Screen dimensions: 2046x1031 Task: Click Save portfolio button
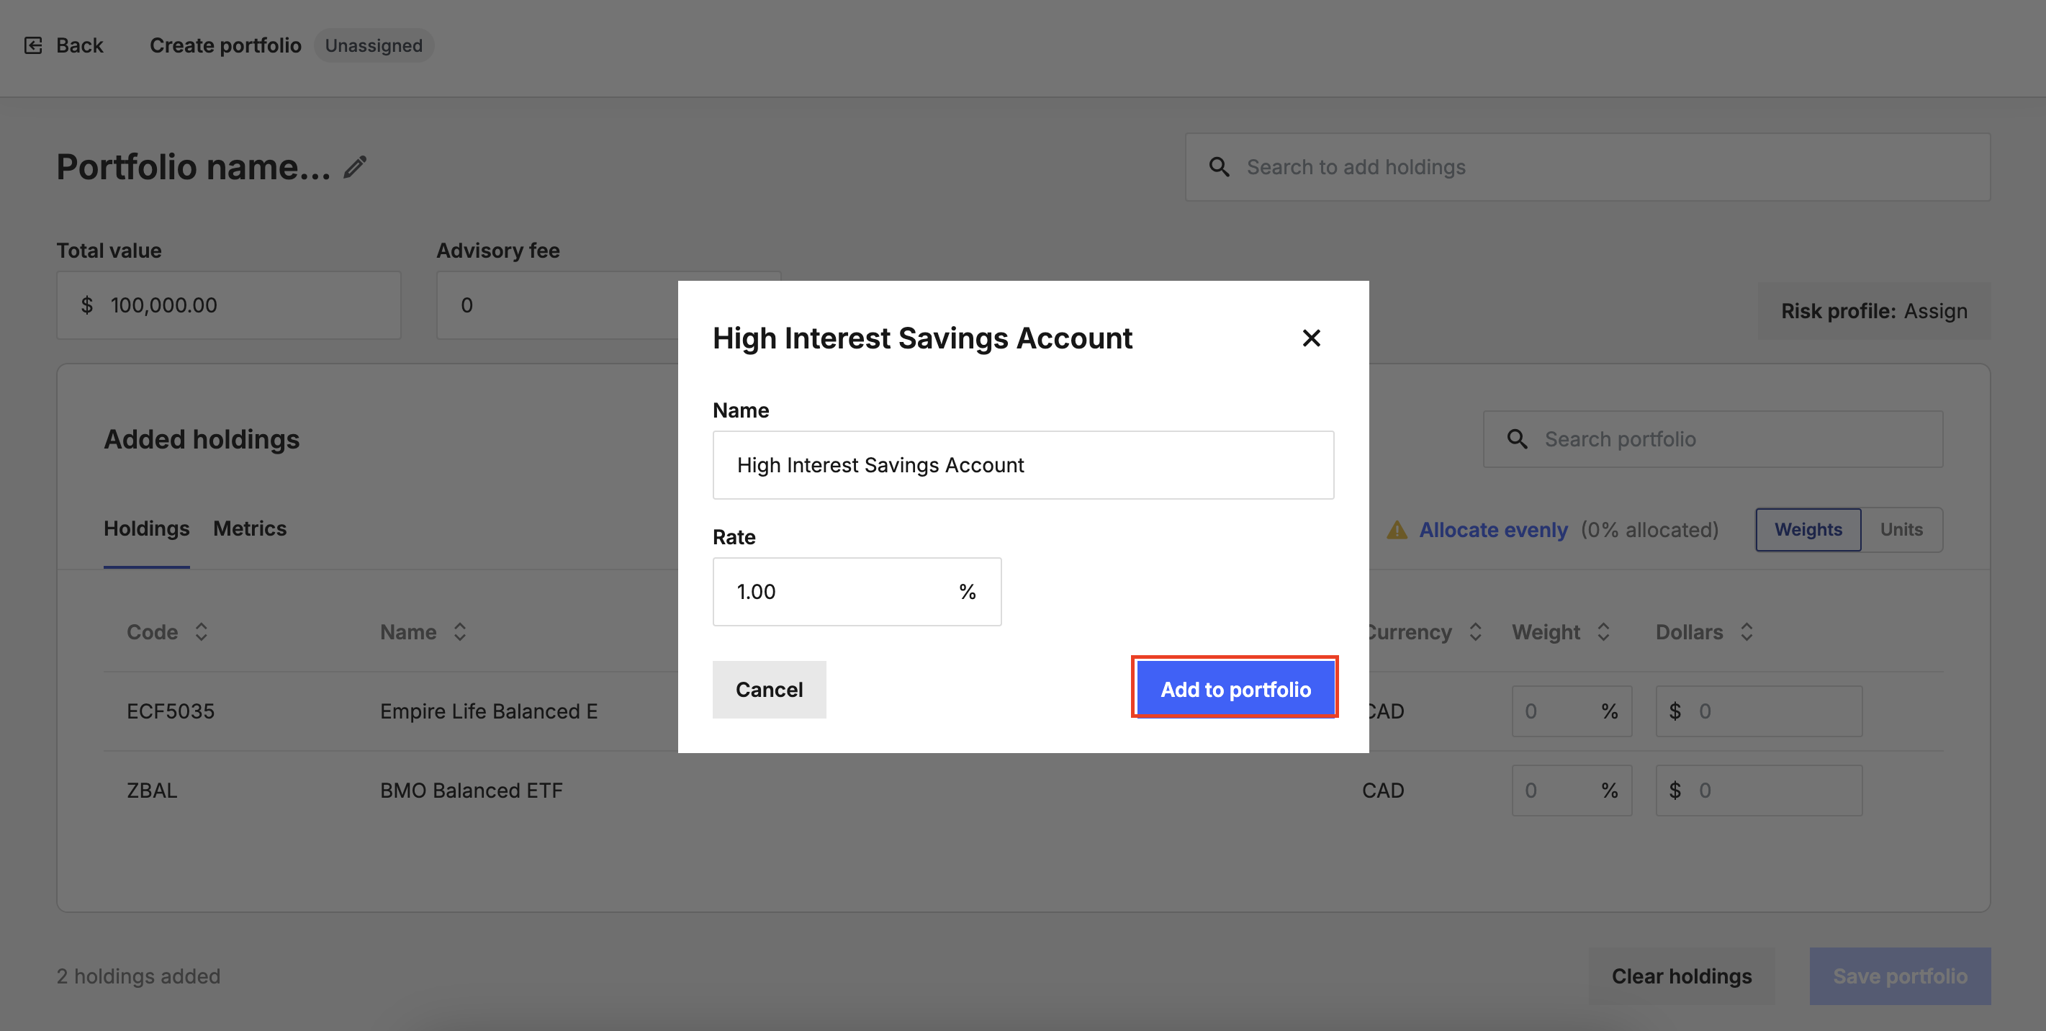click(x=1900, y=976)
